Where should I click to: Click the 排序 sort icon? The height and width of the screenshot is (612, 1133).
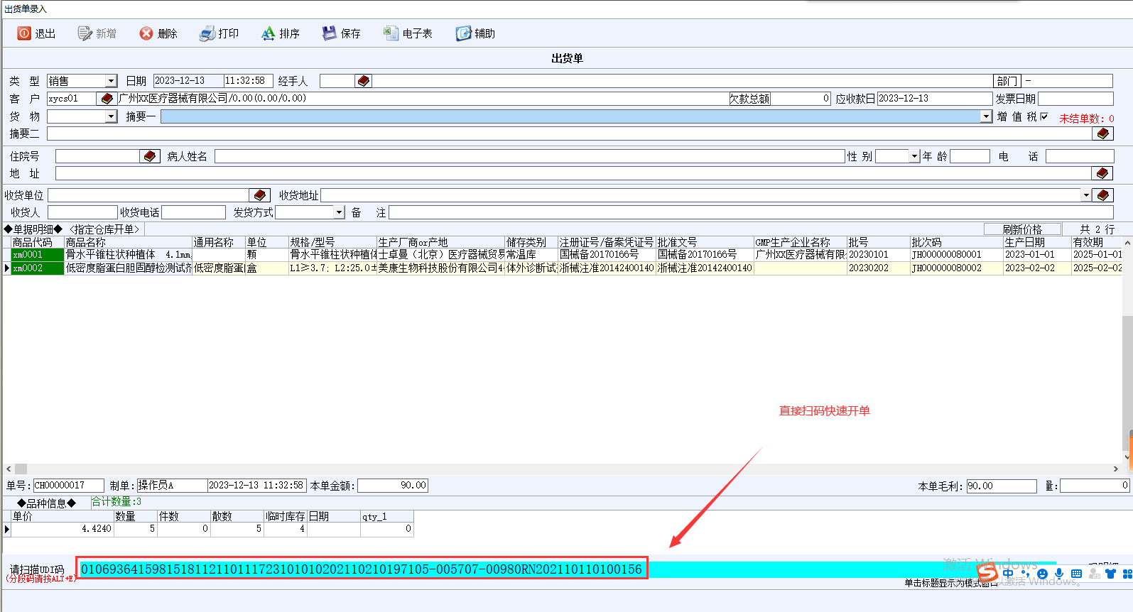268,33
